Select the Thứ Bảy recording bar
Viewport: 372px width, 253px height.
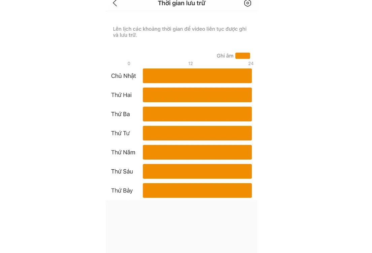click(x=197, y=191)
